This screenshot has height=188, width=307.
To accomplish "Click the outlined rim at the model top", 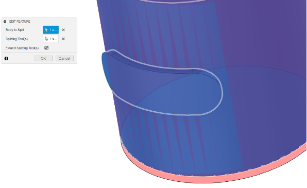I will point(172,2).
